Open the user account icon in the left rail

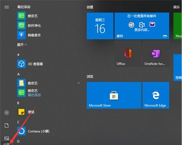[7, 113]
